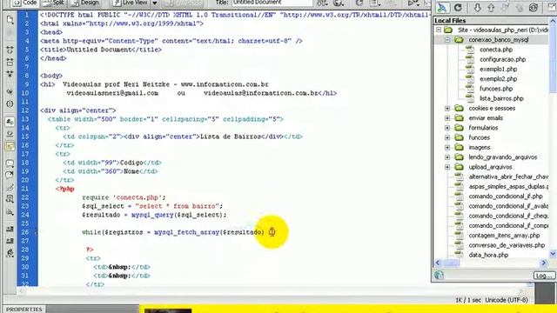
Task: Select conecta.php in Files panel
Action: [x=496, y=50]
